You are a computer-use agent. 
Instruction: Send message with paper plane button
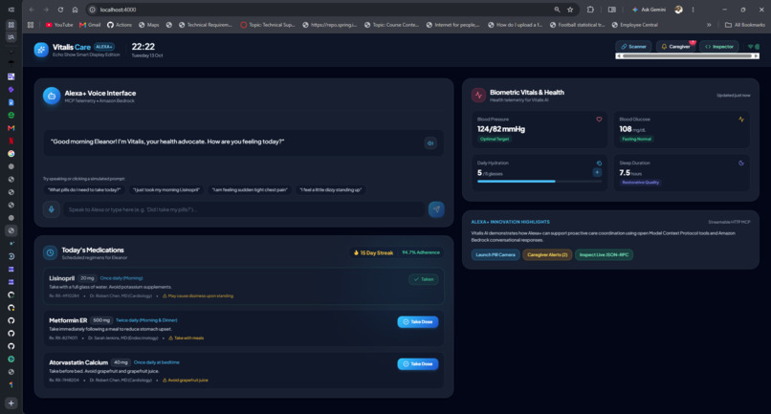436,209
